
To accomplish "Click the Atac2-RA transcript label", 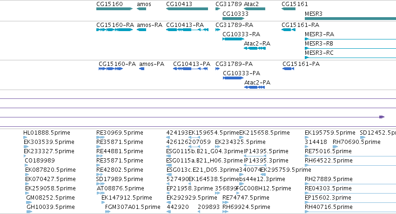I will (257, 44).
